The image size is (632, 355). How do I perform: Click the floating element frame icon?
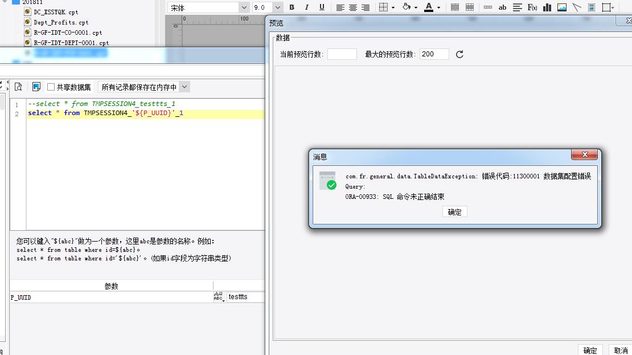[606, 7]
